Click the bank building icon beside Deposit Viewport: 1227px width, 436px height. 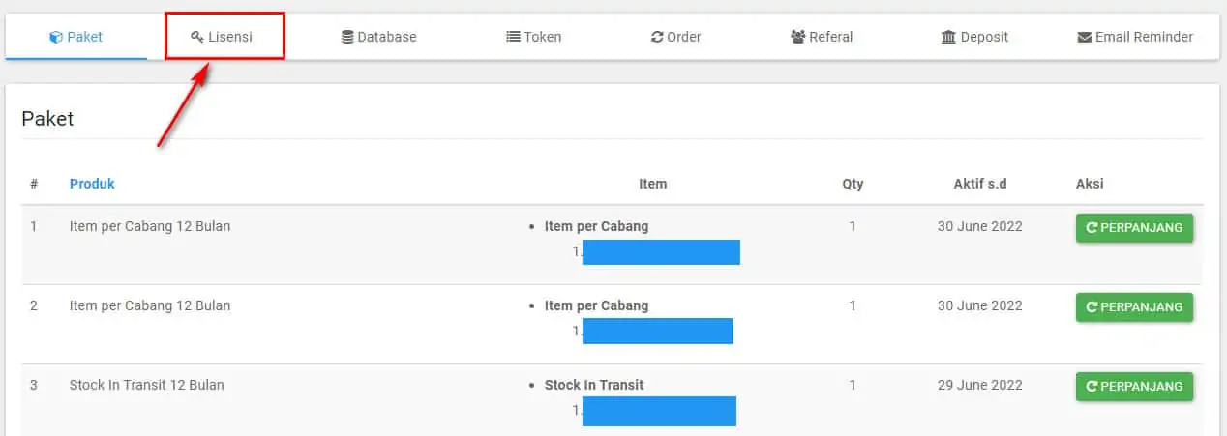948,37
